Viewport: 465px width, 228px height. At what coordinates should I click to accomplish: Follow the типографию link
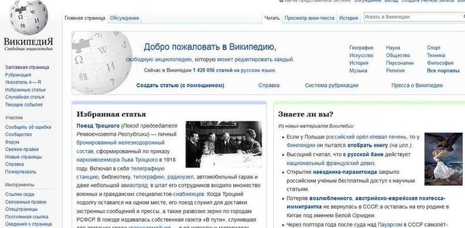click(x=149, y=177)
